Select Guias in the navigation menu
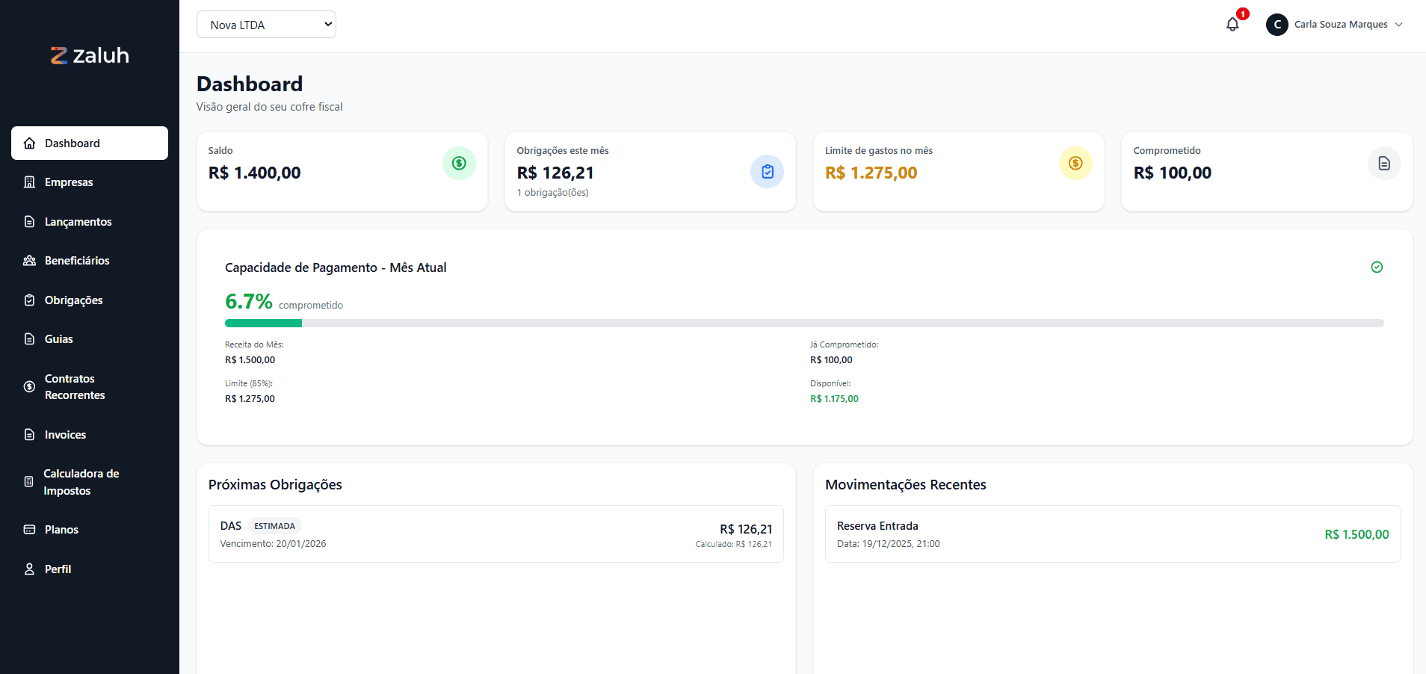 tap(58, 339)
